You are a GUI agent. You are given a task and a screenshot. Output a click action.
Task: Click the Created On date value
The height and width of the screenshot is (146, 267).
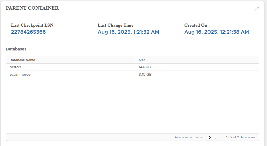coord(217,32)
